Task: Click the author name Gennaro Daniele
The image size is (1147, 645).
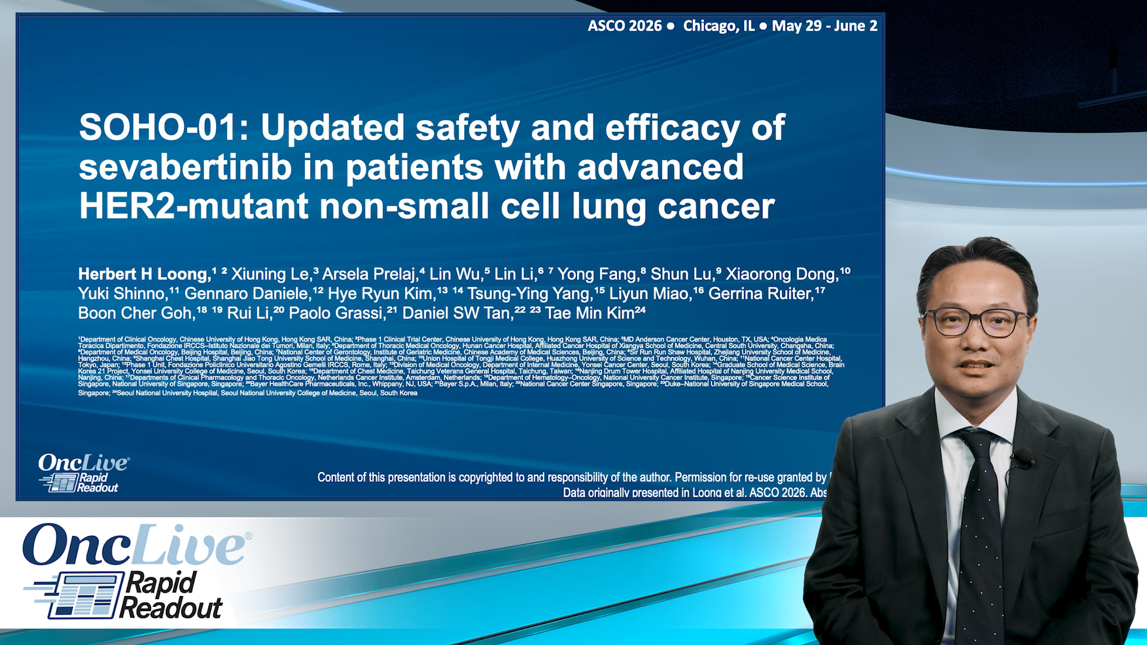Action: pos(247,294)
